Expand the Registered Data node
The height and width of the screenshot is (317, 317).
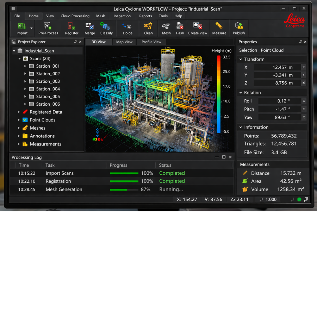tap(19, 112)
